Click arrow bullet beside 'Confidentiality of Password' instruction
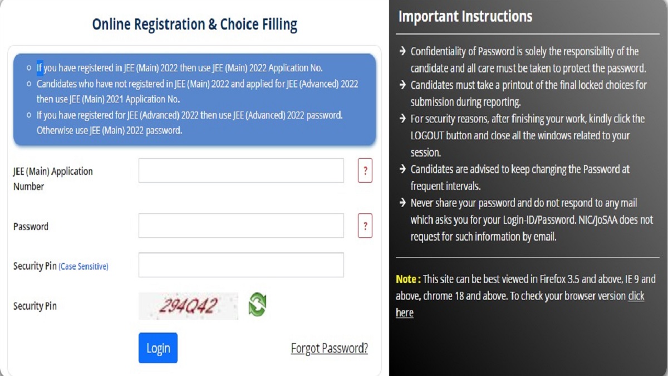 [x=402, y=52]
